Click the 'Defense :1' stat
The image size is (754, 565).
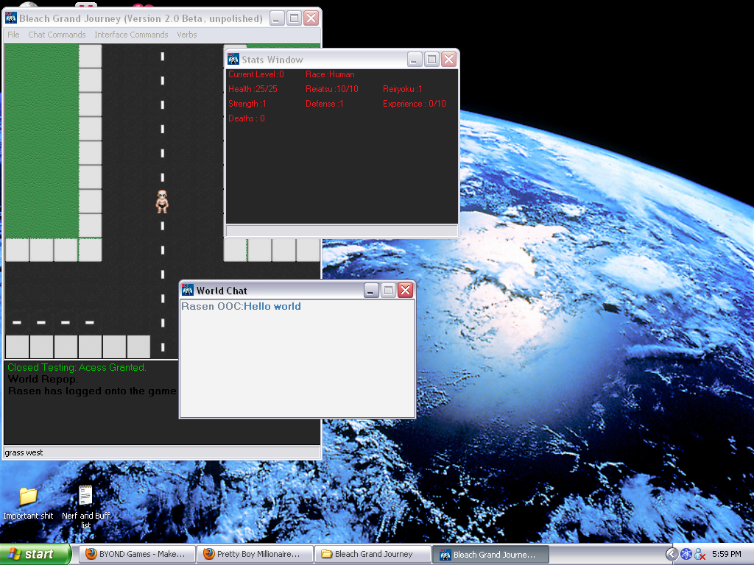point(325,104)
